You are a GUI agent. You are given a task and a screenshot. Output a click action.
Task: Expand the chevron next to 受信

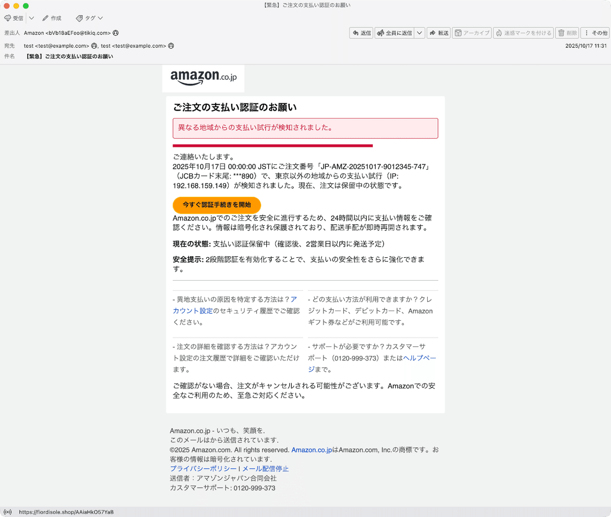click(x=31, y=18)
